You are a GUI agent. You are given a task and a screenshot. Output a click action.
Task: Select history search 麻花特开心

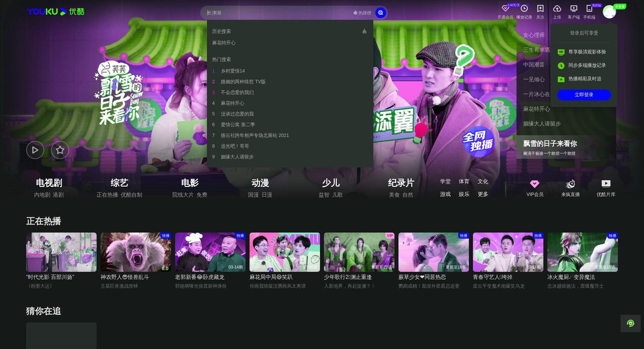click(x=224, y=43)
